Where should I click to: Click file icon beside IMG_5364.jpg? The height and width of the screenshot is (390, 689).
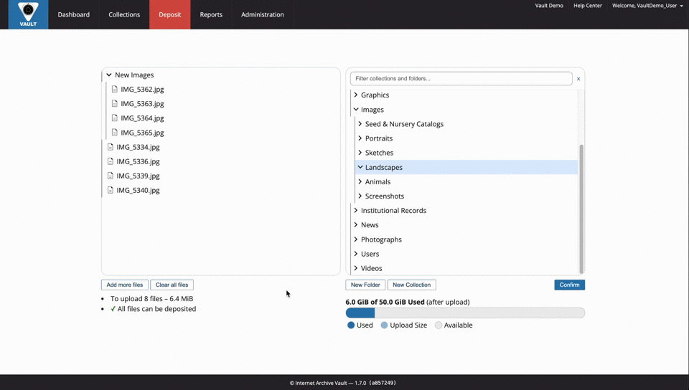pyautogui.click(x=115, y=118)
